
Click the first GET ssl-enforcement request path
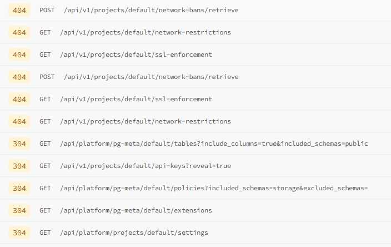[136, 55]
